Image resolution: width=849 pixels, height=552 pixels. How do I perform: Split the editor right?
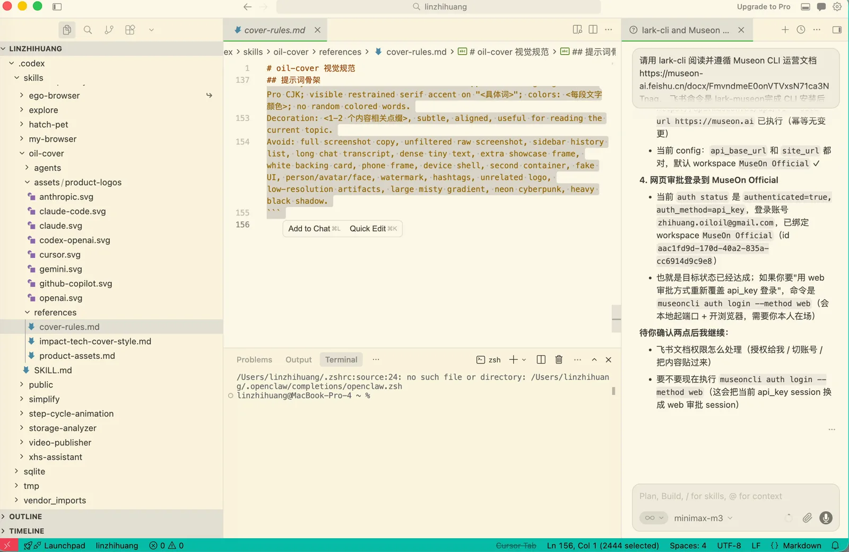[593, 30]
